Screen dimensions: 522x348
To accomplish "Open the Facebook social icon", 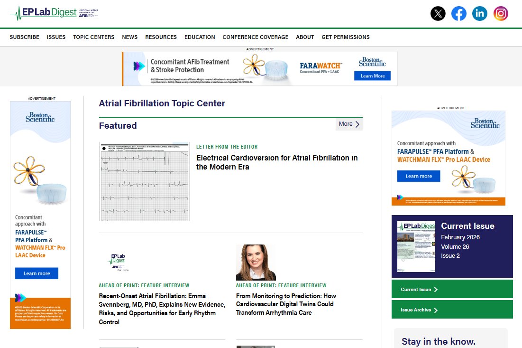I will coord(459,14).
